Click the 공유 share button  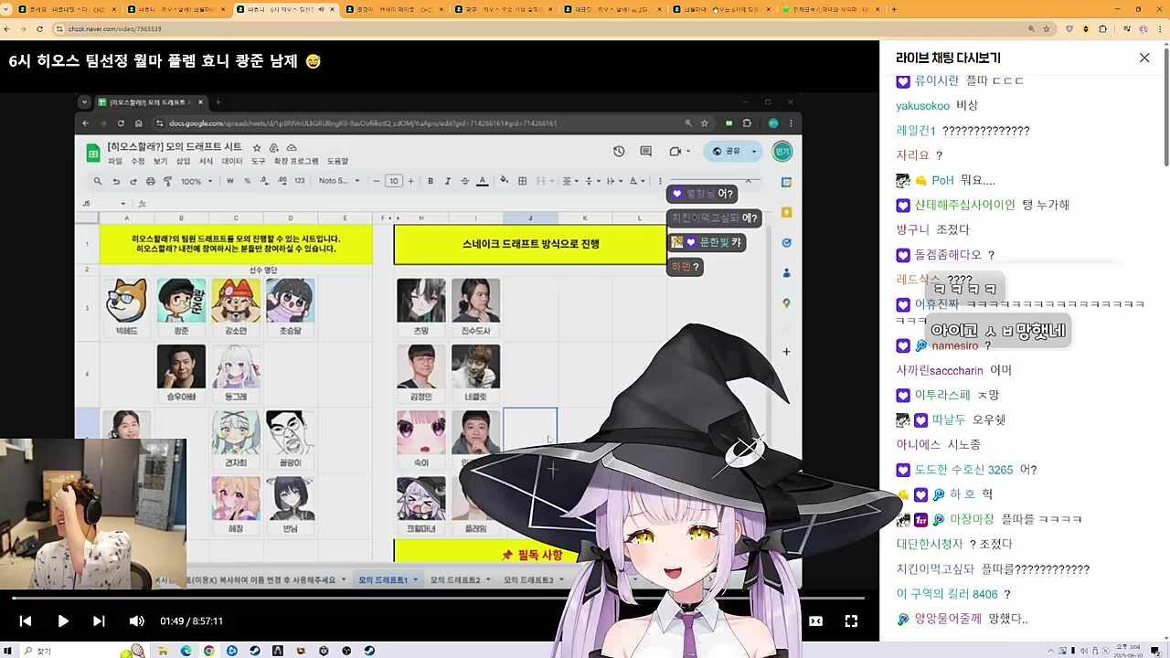pos(727,151)
